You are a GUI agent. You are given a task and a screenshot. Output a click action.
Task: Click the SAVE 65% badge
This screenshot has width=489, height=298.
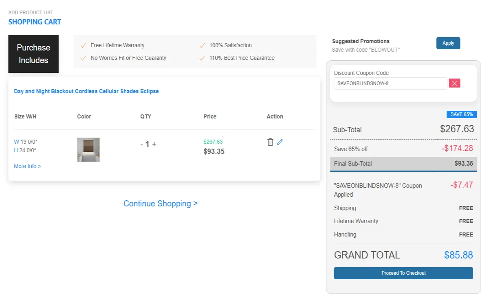pos(461,114)
